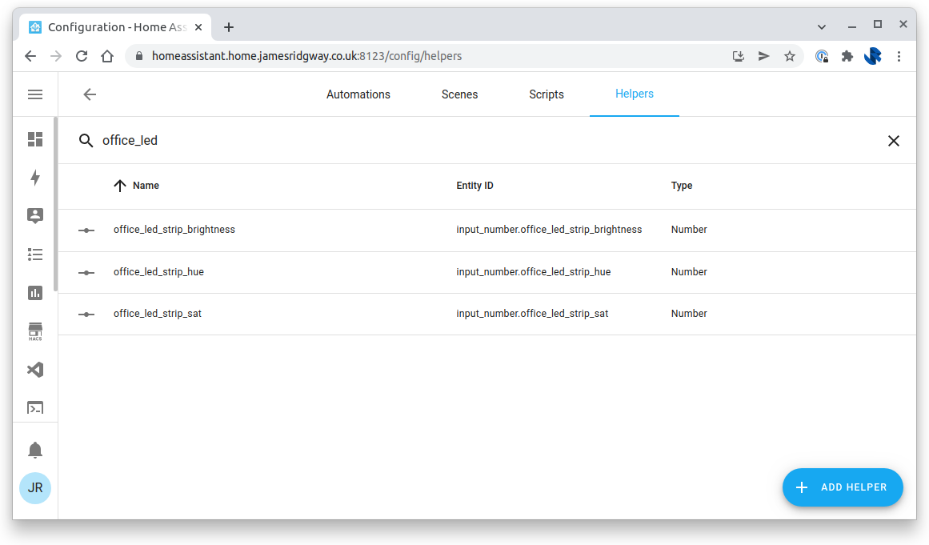Viewport: 929px width, 545px height.
Task: Reverse sort with the Name column arrow
Action: (x=120, y=185)
